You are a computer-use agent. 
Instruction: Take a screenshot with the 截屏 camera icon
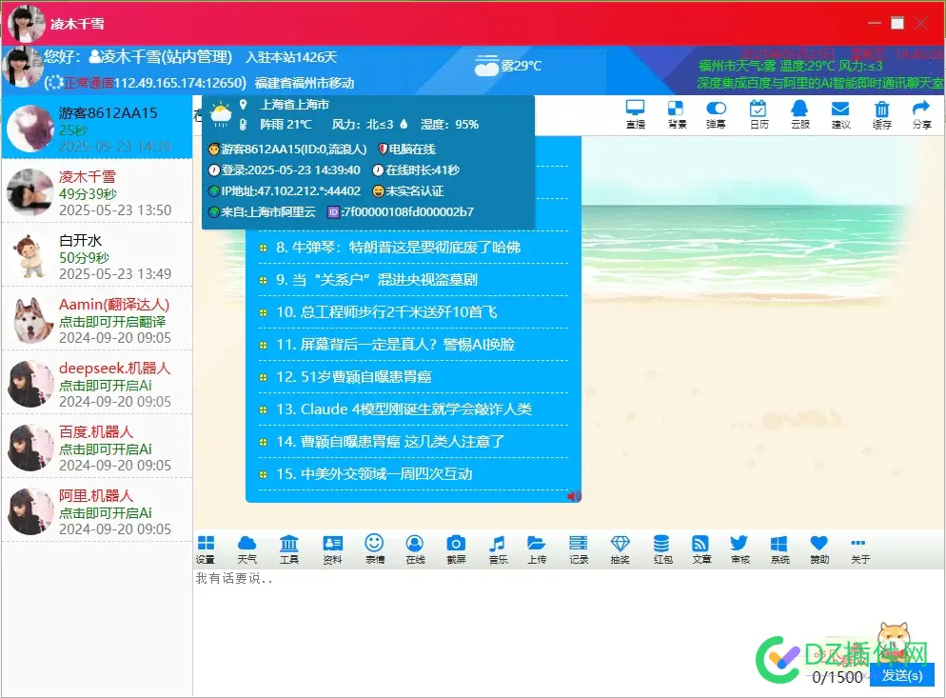pyautogui.click(x=456, y=549)
